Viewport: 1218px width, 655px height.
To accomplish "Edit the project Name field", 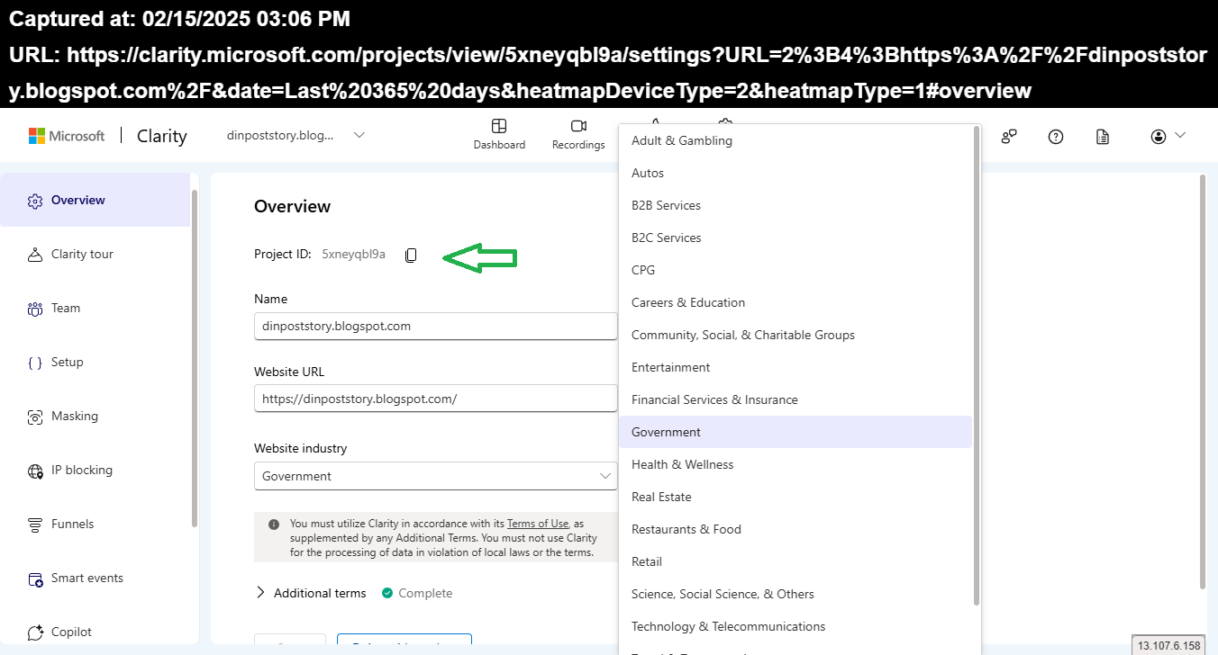I will [x=436, y=326].
